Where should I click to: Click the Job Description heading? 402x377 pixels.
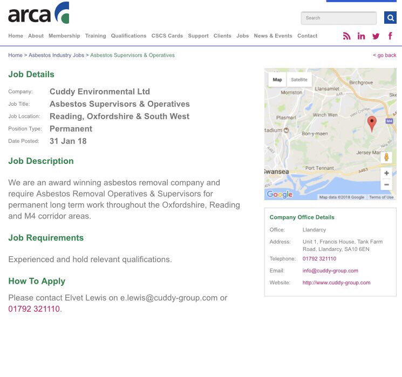(x=41, y=161)
